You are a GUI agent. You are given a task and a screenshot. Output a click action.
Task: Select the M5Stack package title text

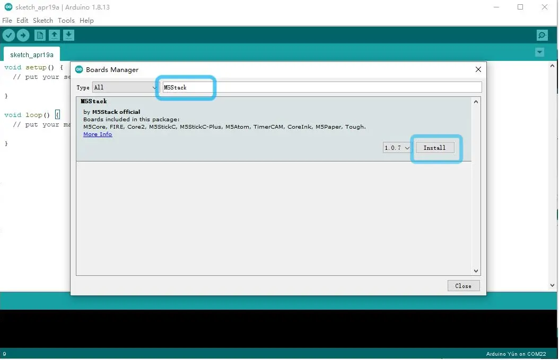[94, 102]
